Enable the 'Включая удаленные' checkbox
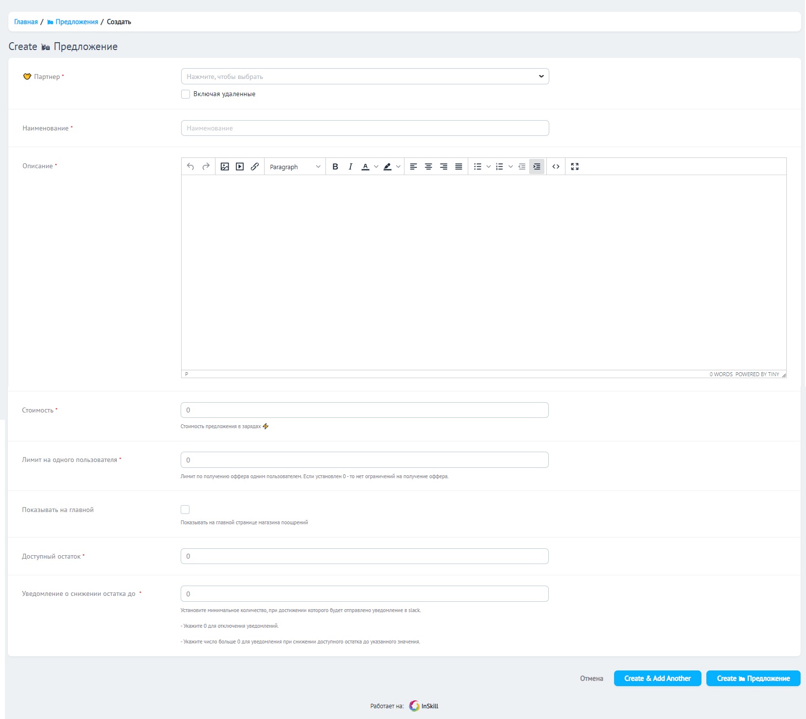The image size is (806, 719). [186, 94]
